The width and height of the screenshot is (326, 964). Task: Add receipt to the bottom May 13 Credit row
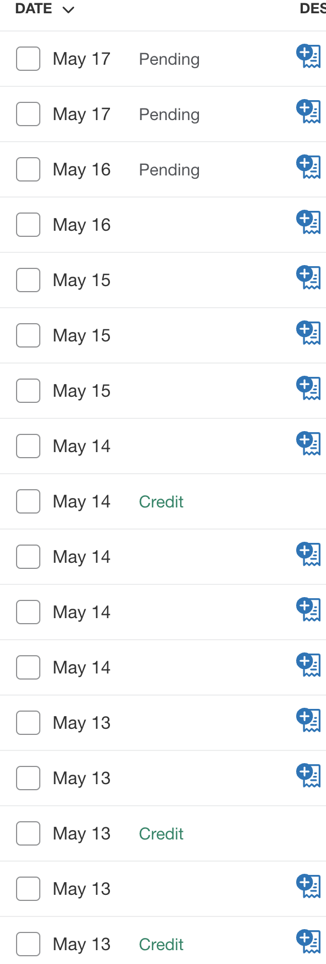click(308, 941)
